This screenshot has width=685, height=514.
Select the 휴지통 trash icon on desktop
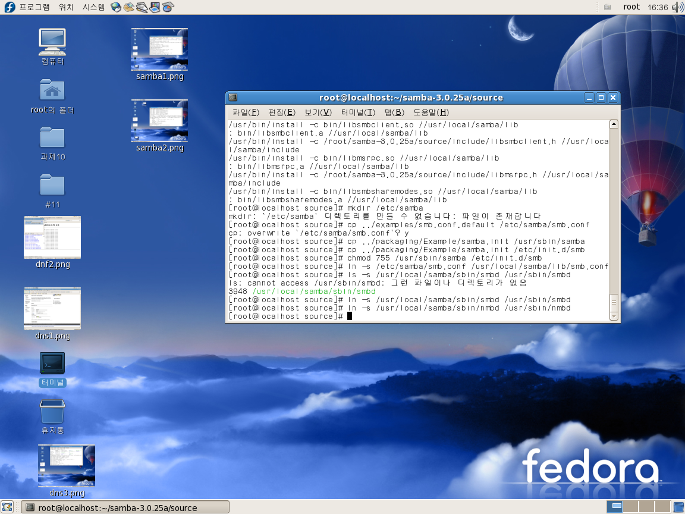(x=52, y=412)
